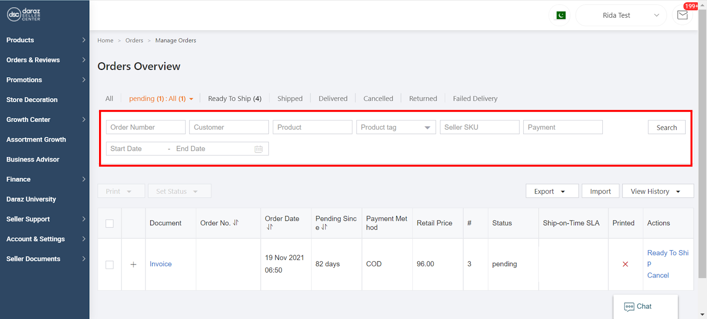Image resolution: width=707 pixels, height=319 pixels.
Task: Focus the Product filter field
Action: [312, 127]
